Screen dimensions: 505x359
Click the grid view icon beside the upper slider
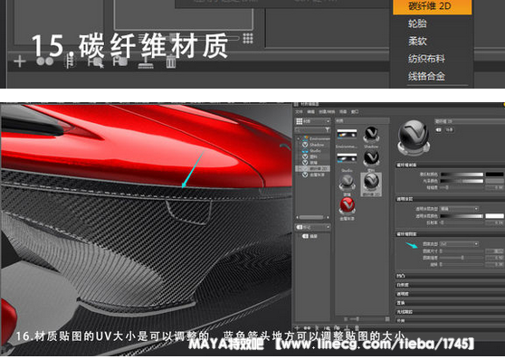point(248,38)
